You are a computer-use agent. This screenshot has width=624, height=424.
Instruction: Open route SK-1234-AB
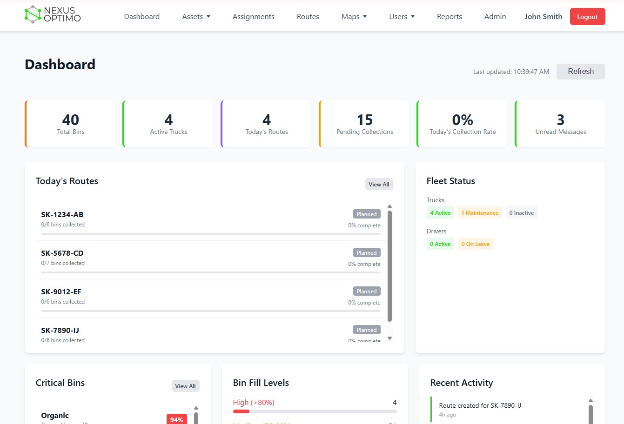click(x=211, y=221)
